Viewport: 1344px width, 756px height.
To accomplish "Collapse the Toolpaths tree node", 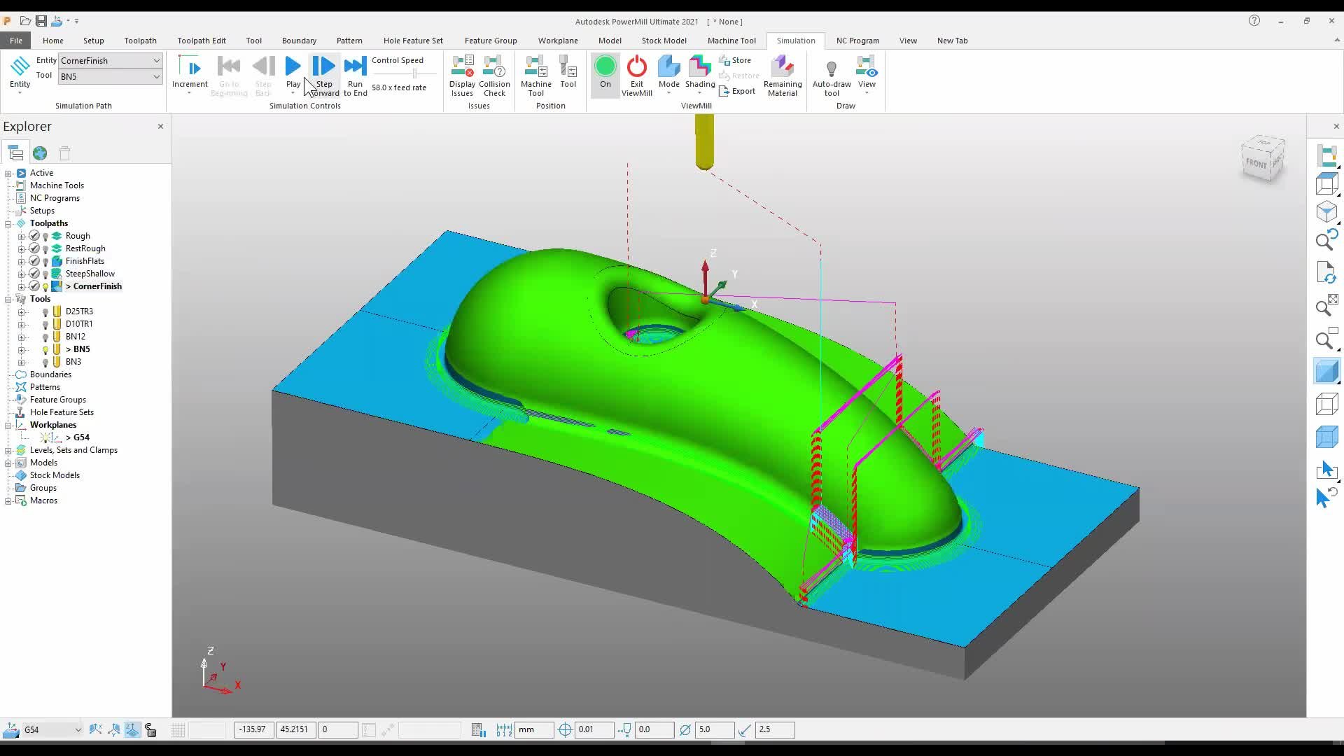I will click(8, 224).
